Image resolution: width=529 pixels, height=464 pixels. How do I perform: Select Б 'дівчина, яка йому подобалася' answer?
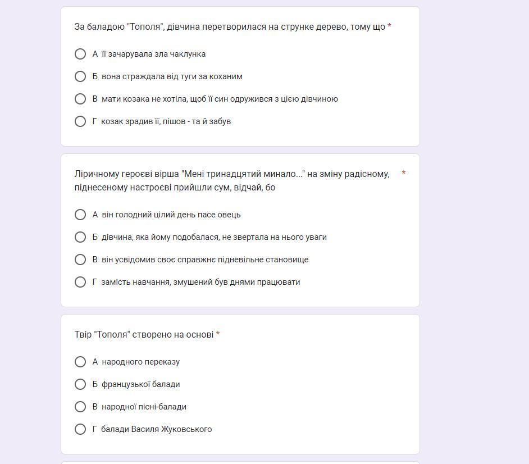[x=80, y=237]
